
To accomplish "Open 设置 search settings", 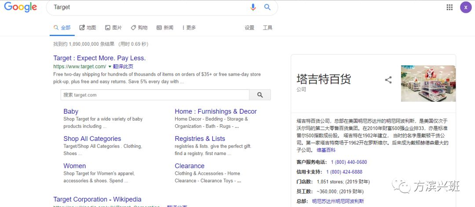I will (x=250, y=28).
